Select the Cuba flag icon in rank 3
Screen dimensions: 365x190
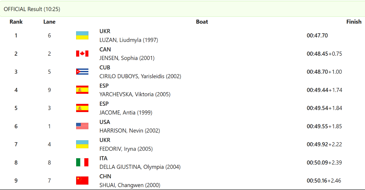pos(82,72)
